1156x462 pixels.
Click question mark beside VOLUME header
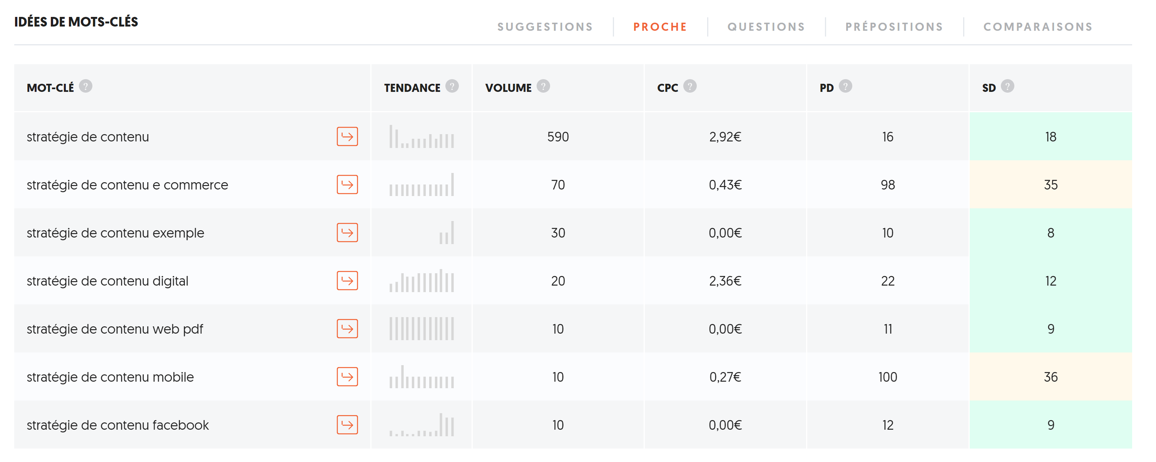[543, 86]
